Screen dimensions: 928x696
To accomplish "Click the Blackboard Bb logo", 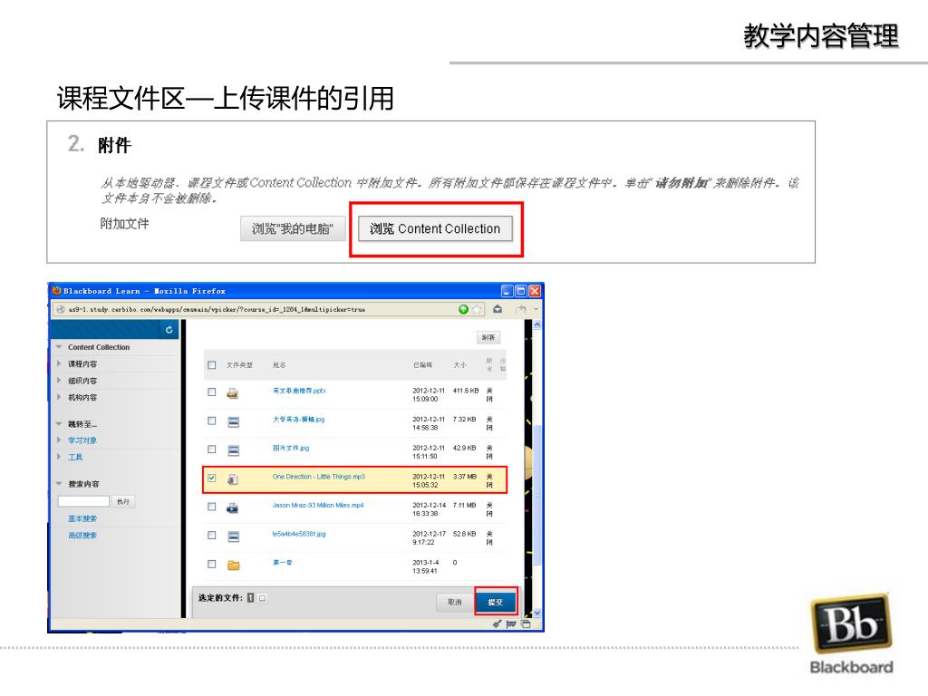I will click(852, 623).
